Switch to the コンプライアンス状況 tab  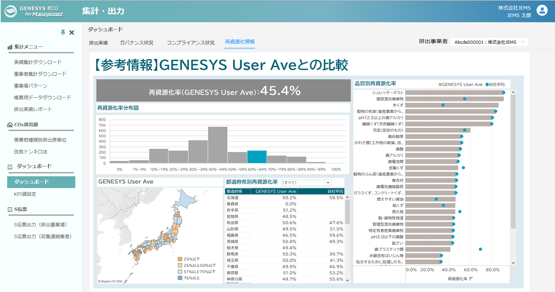(x=191, y=43)
